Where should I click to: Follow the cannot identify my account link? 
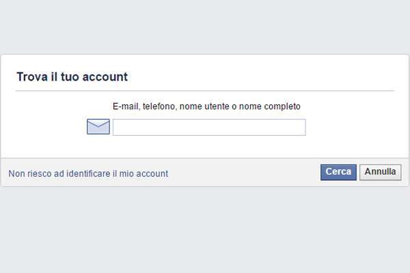tap(88, 173)
